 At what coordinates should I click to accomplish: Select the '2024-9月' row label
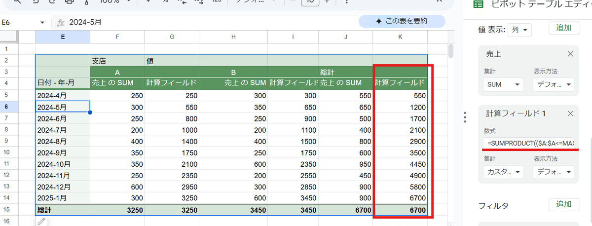[63, 152]
